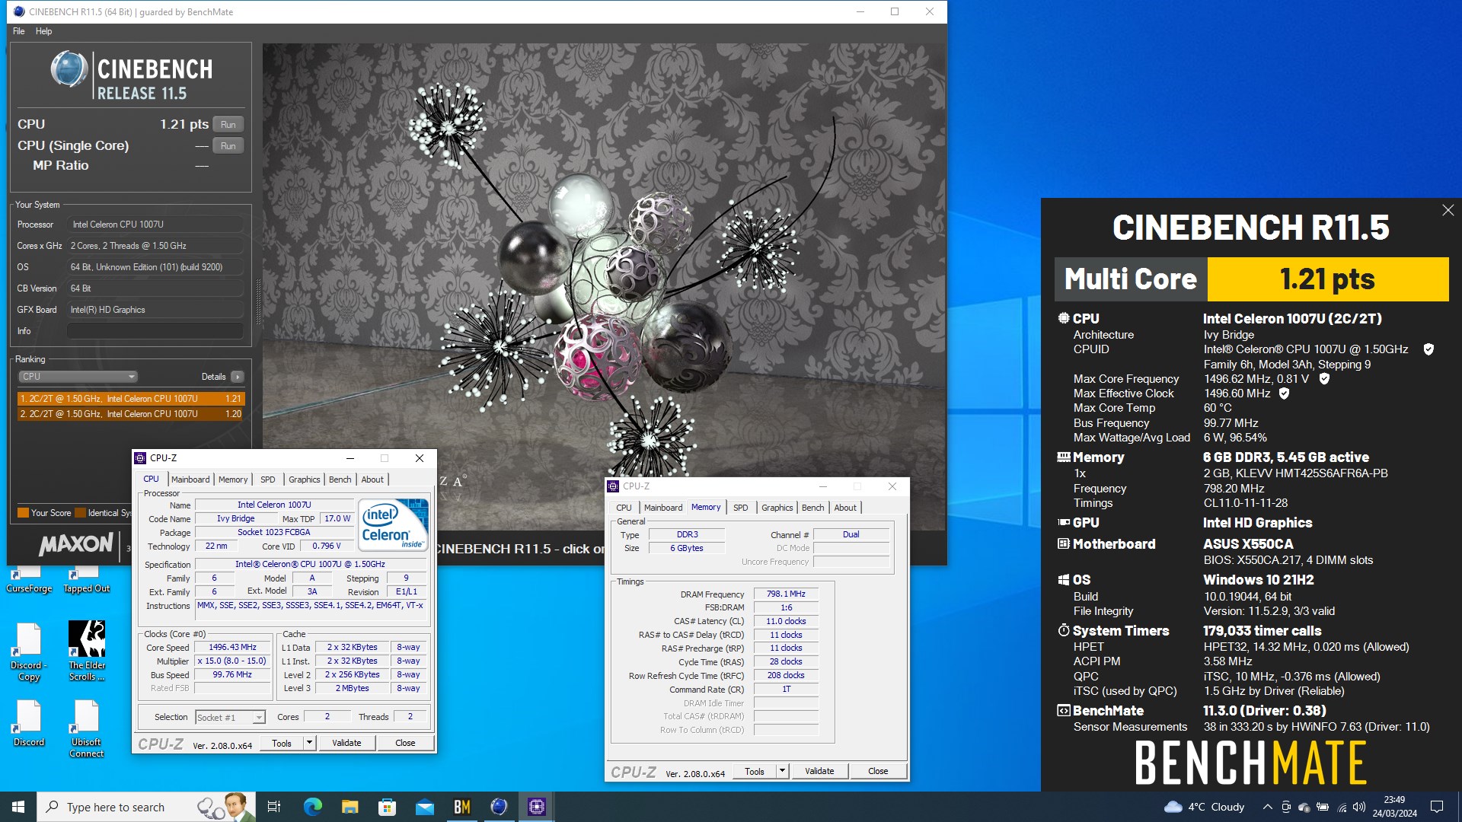
Task: Open network status in system tray
Action: point(1342,807)
